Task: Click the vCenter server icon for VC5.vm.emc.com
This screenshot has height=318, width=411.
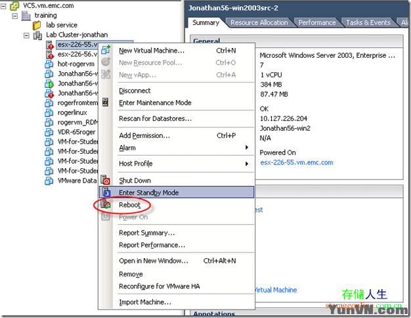Action: (14, 6)
